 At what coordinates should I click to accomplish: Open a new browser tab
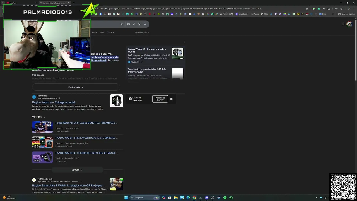(x=74, y=3)
